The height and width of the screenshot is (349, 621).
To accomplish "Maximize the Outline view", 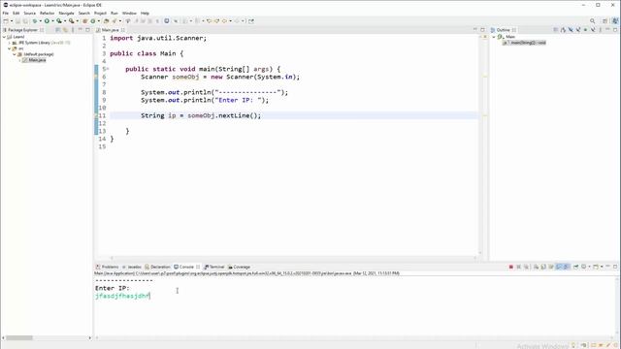I will pyautogui.click(x=615, y=30).
